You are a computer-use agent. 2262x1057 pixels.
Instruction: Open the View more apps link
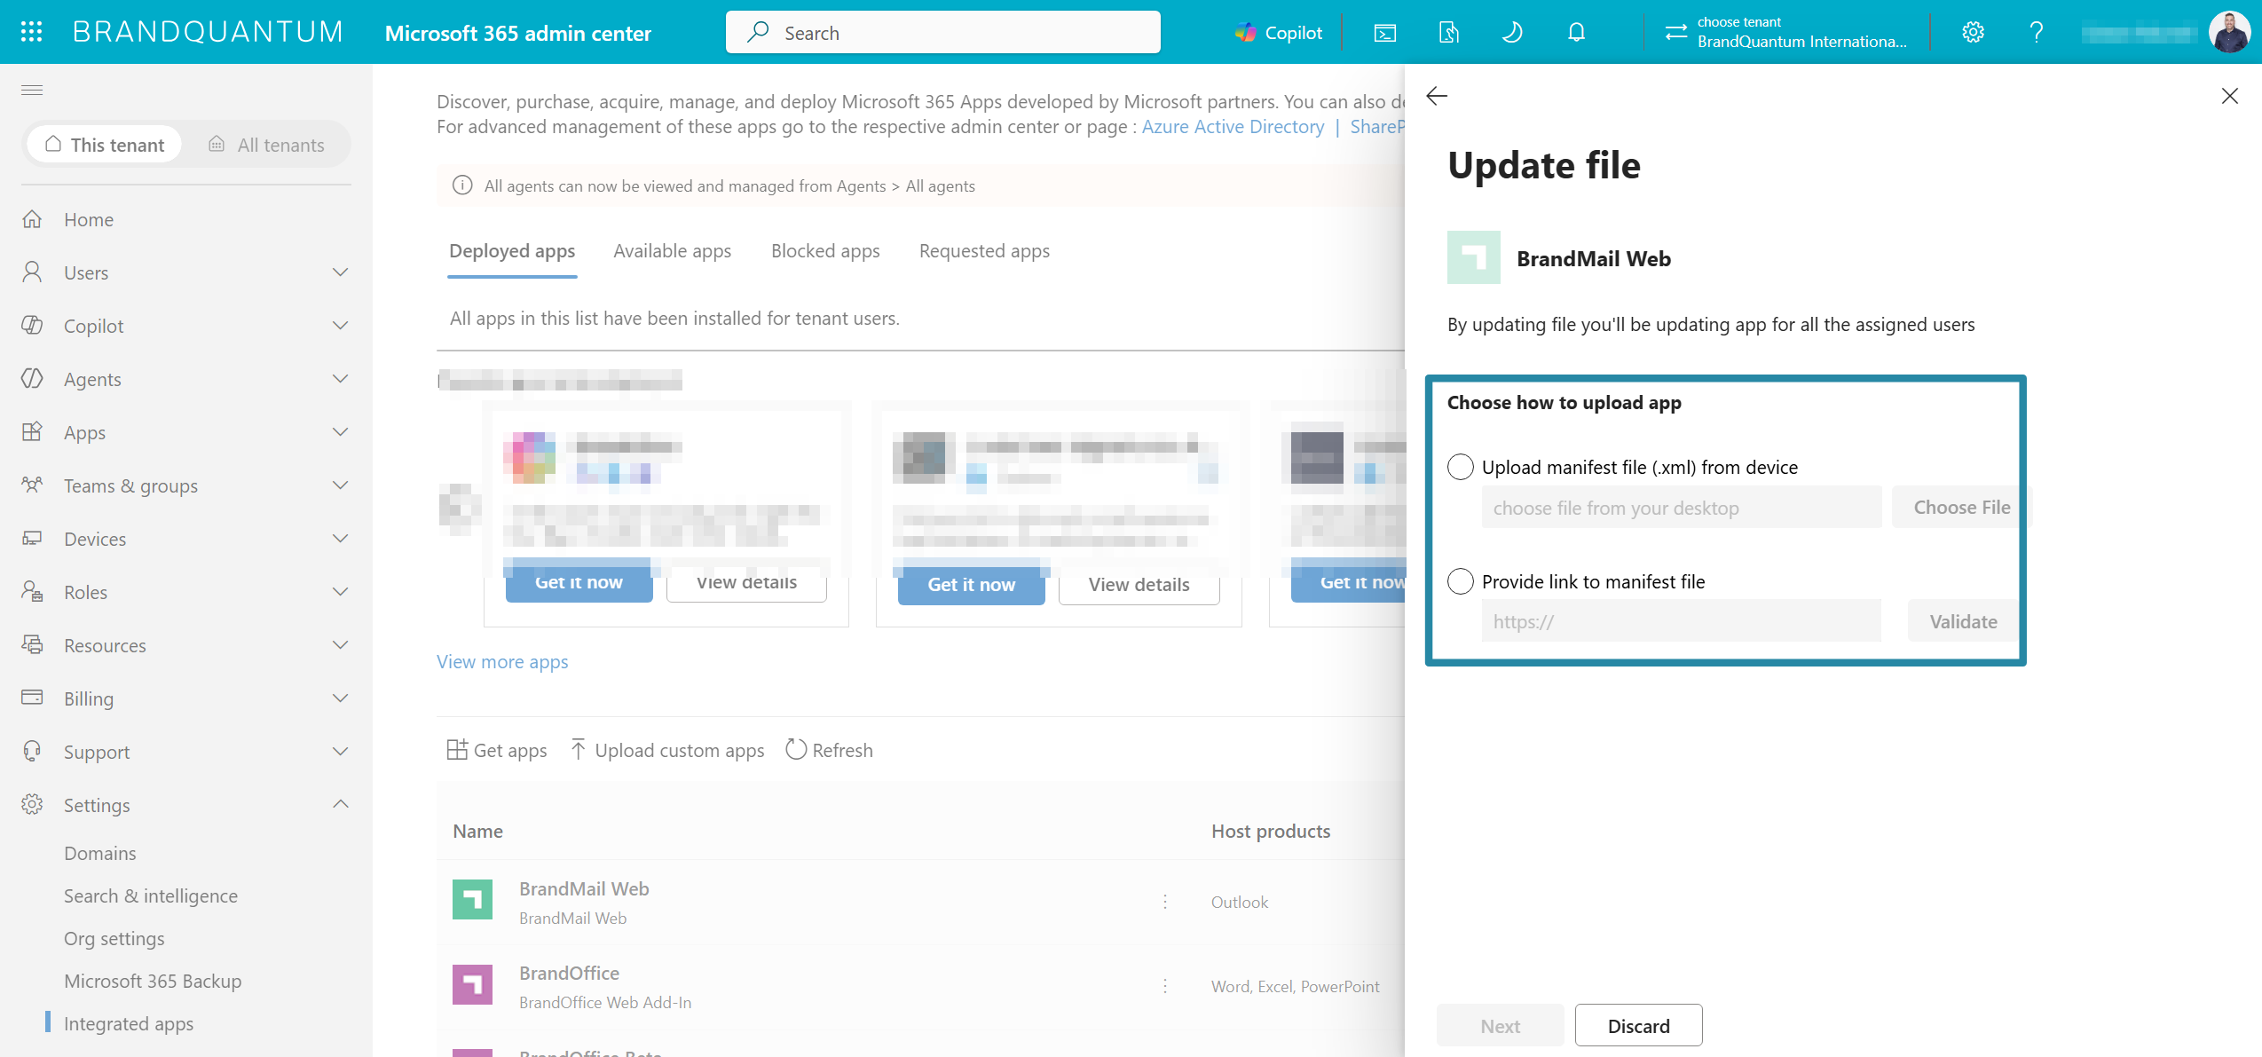(x=502, y=662)
